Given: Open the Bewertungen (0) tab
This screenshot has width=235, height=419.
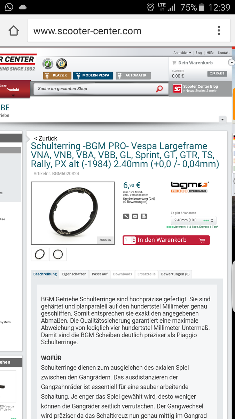Looking at the screenshot, I should point(175,274).
